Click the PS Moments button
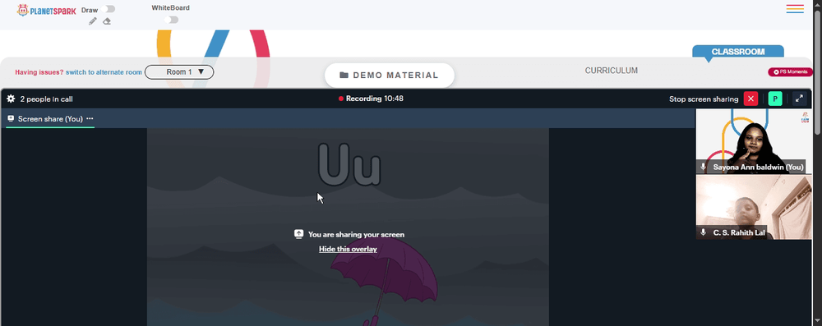This screenshot has height=326, width=822. [x=790, y=71]
